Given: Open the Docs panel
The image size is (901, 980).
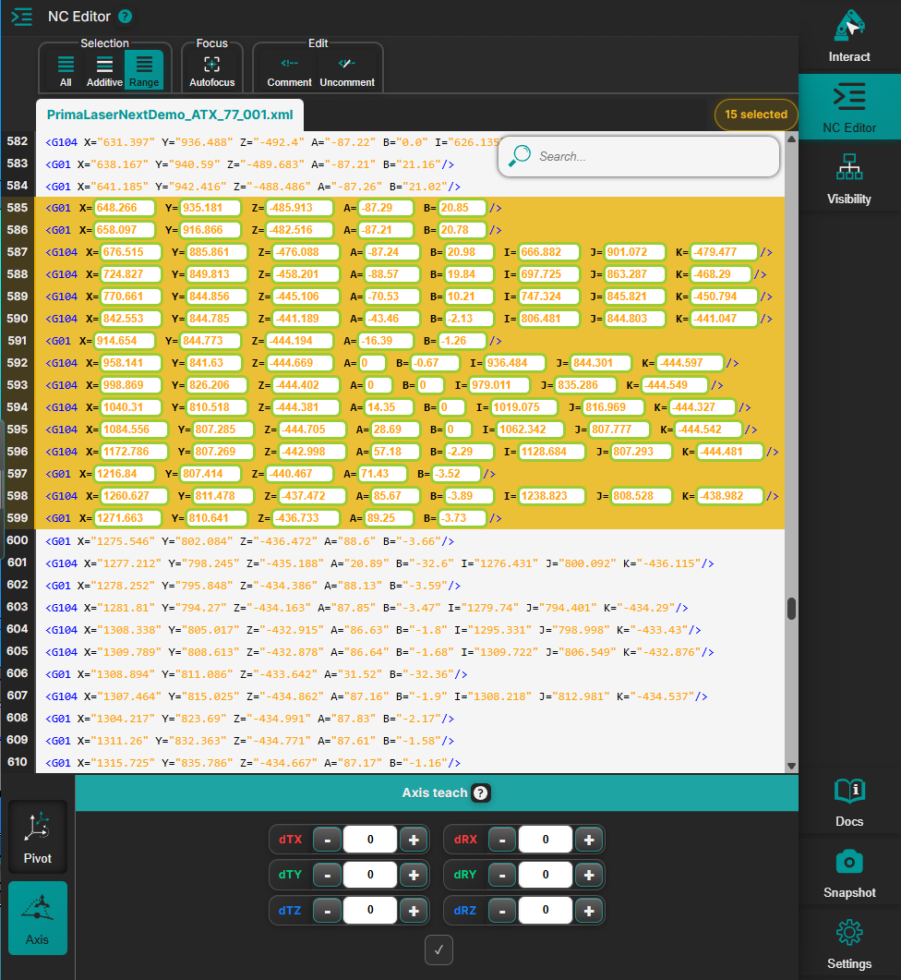Looking at the screenshot, I should 849,803.
